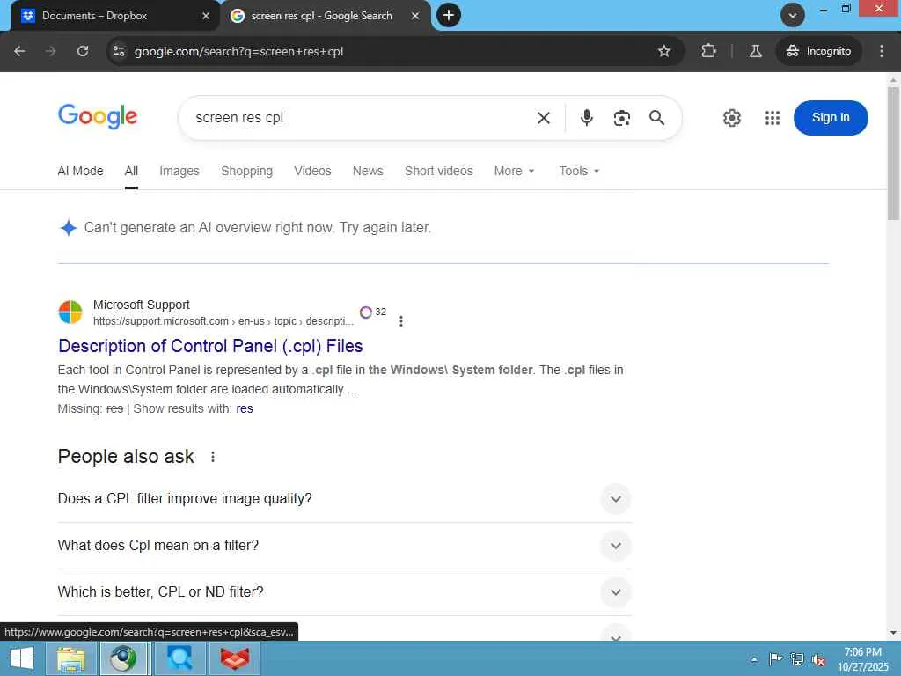Image resolution: width=901 pixels, height=676 pixels.
Task: Open File Explorer from the taskbar
Action: (70, 658)
